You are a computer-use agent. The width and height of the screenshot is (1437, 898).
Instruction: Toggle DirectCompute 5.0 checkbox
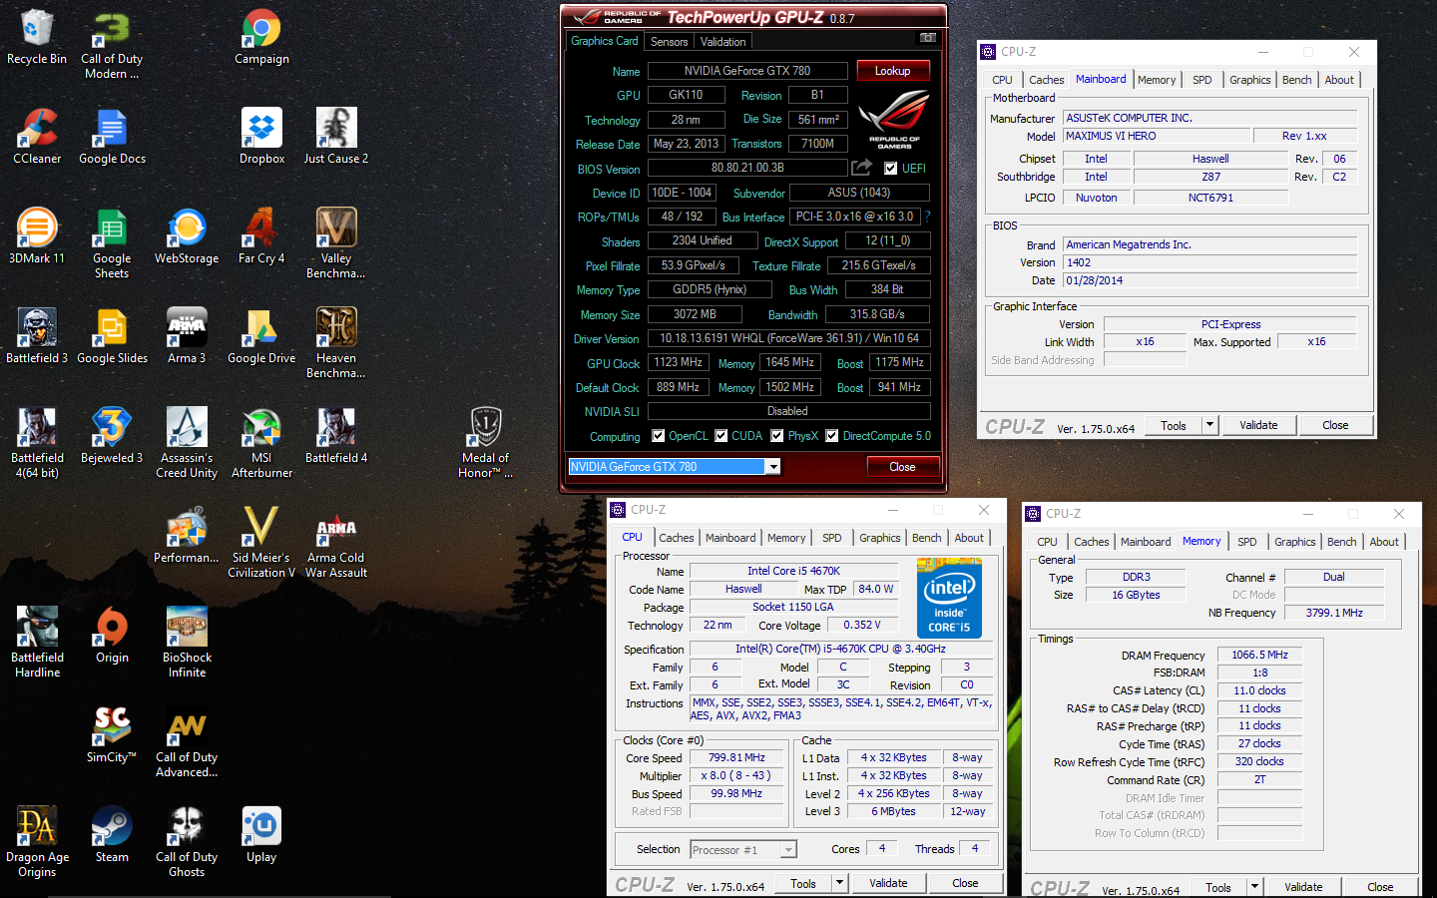831,436
